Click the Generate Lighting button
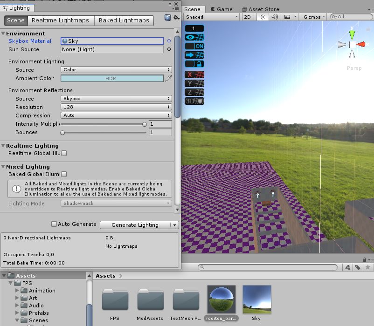Viewport: 374px width, 326px height. pyautogui.click(x=135, y=224)
